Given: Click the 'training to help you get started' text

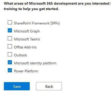Looking at the screenshot, I should [31, 9].
